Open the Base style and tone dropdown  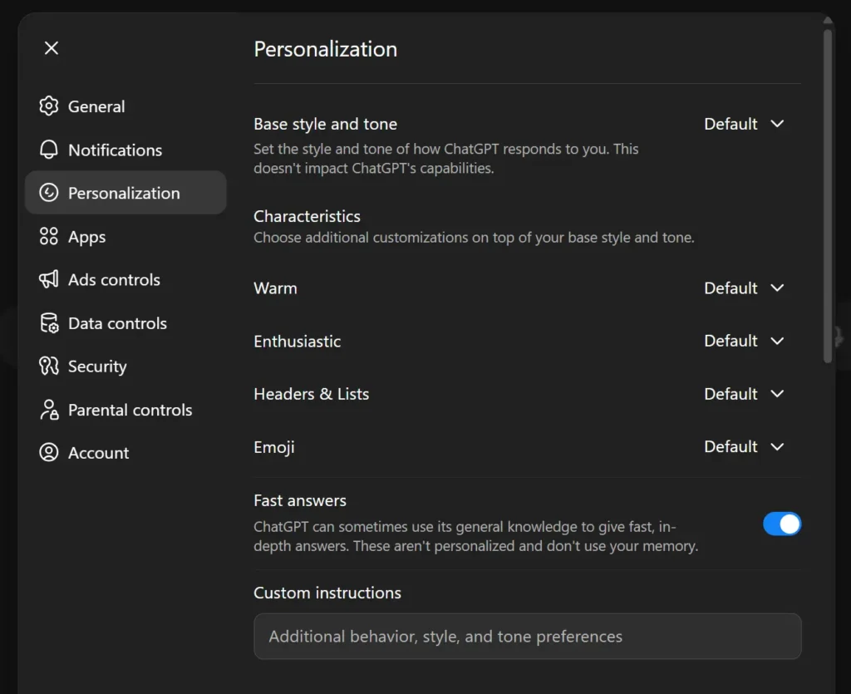tap(744, 124)
